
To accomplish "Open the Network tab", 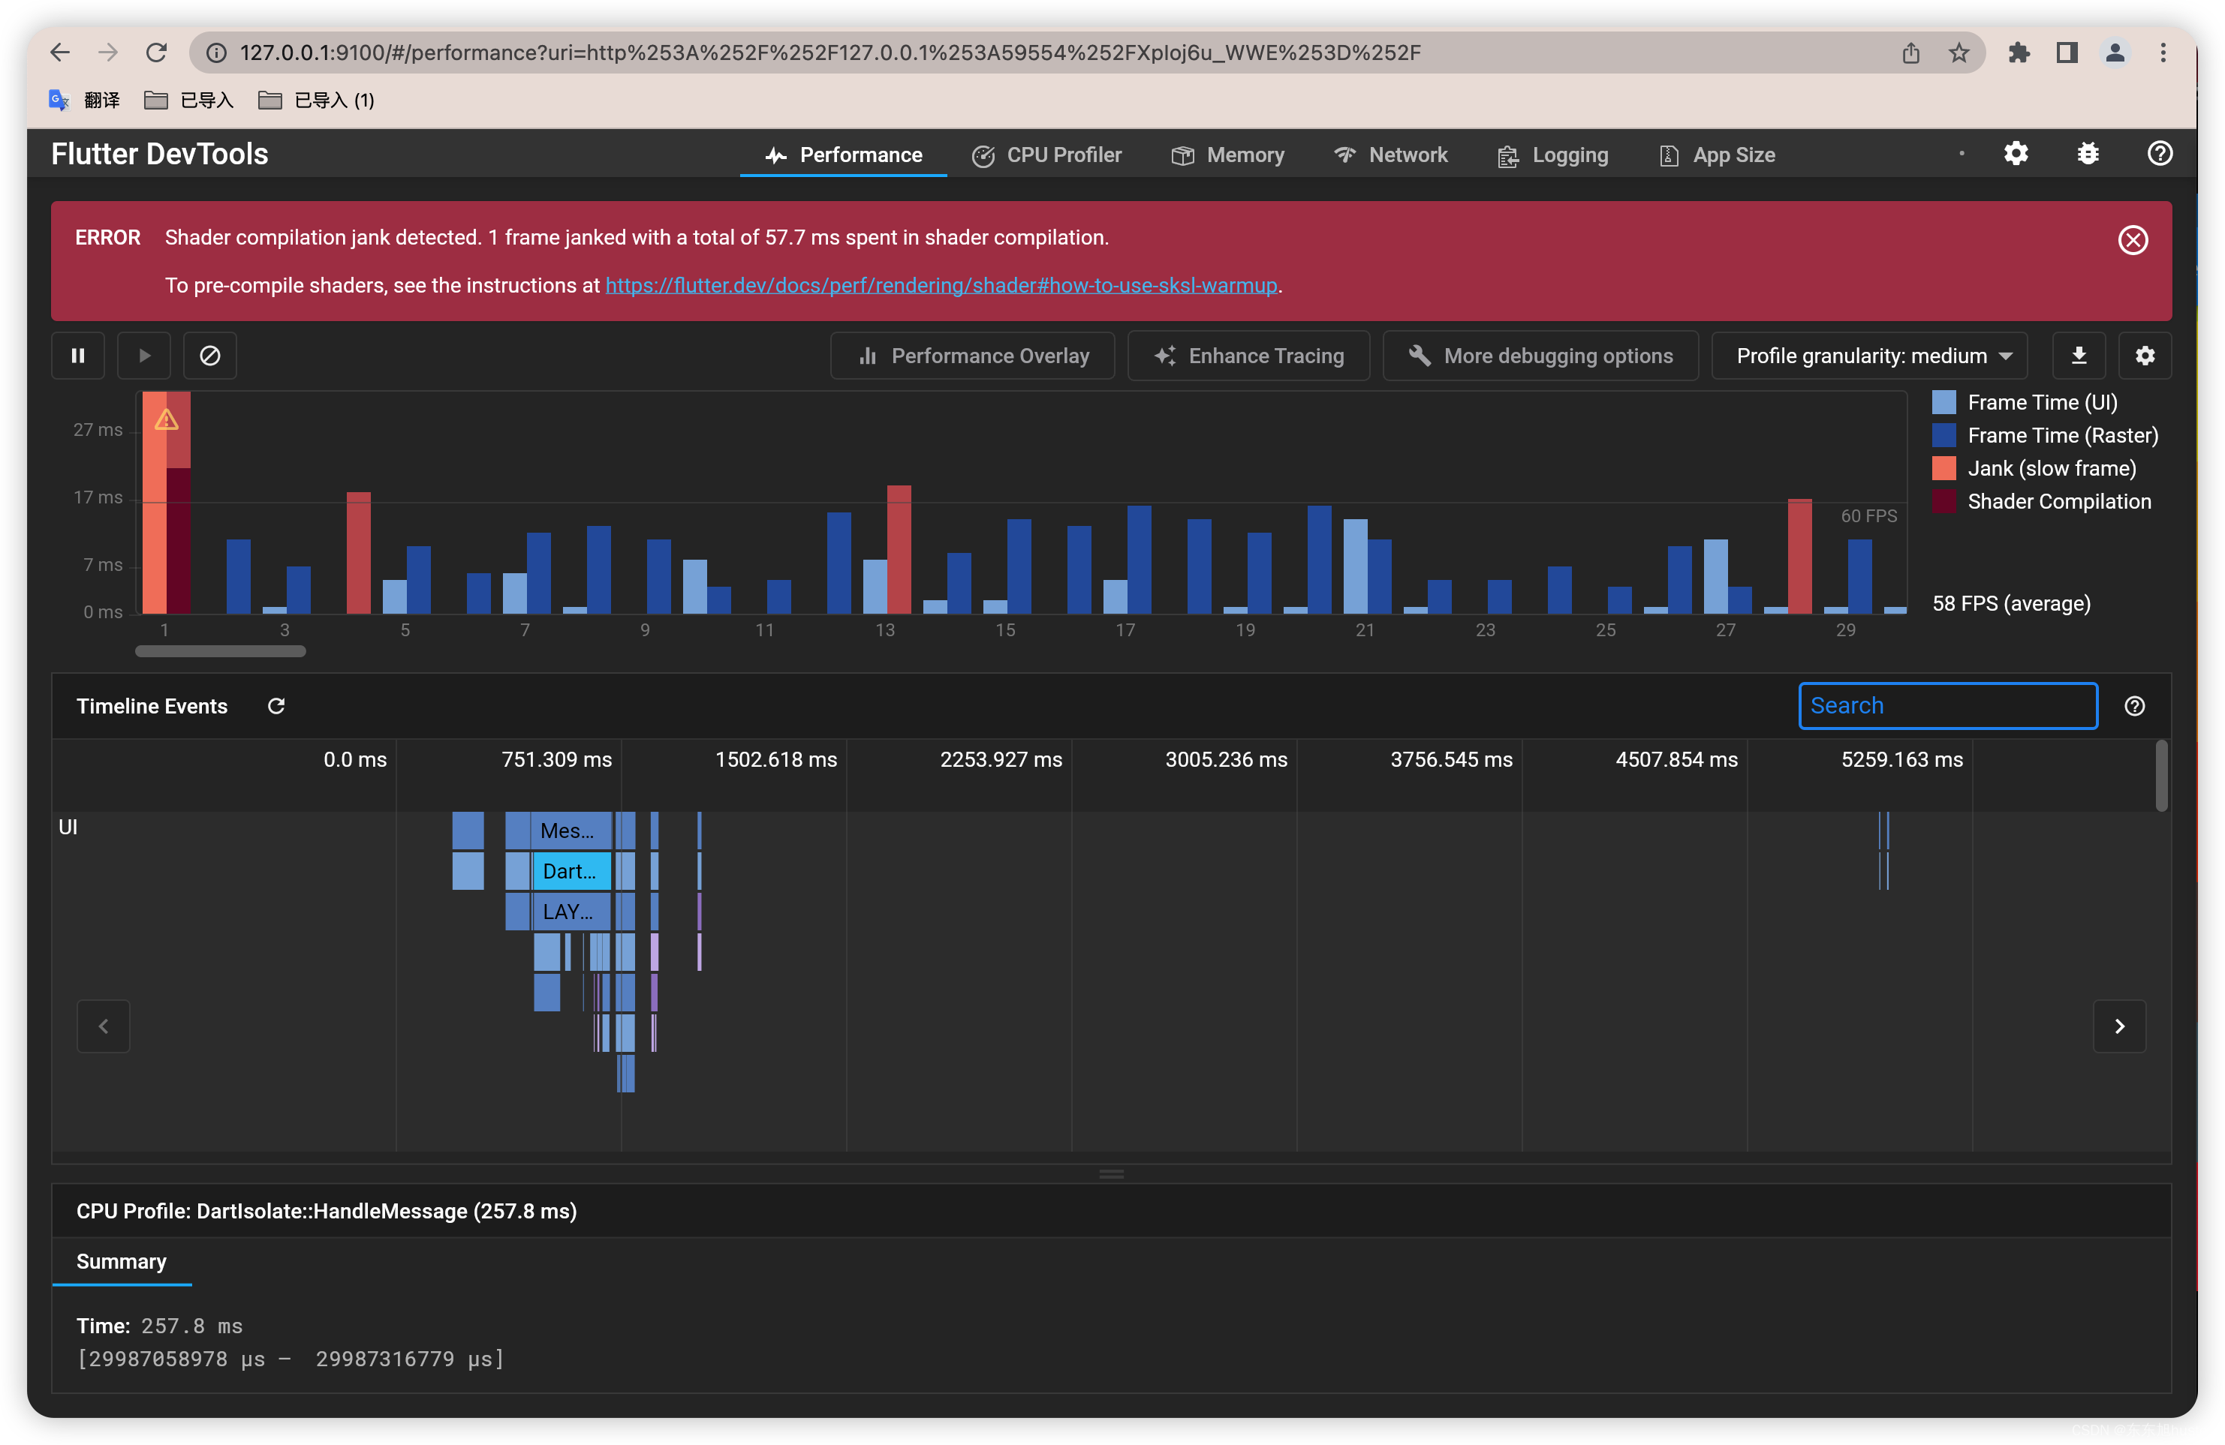I will tap(1391, 155).
